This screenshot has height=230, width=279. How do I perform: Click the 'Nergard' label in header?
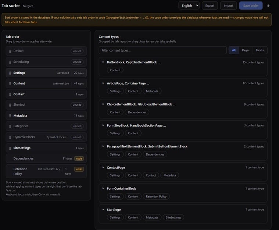tap(28, 6)
